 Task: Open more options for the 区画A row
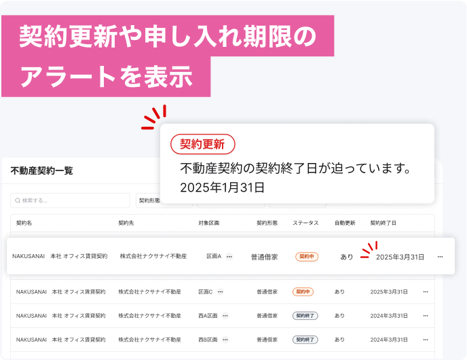tap(440, 257)
